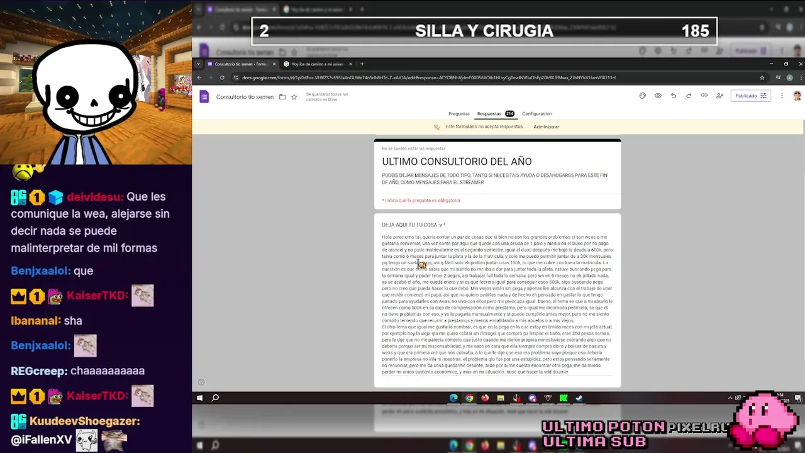Click the help icon at page bottom-left
This screenshot has height=453, width=805.
pos(201,382)
